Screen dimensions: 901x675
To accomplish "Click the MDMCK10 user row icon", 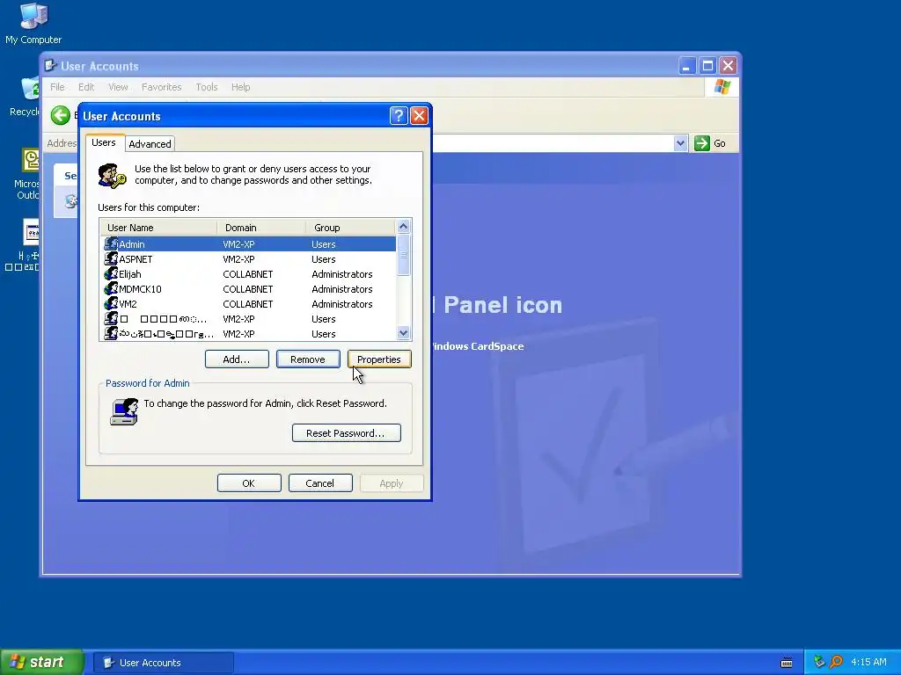I will coord(111,288).
